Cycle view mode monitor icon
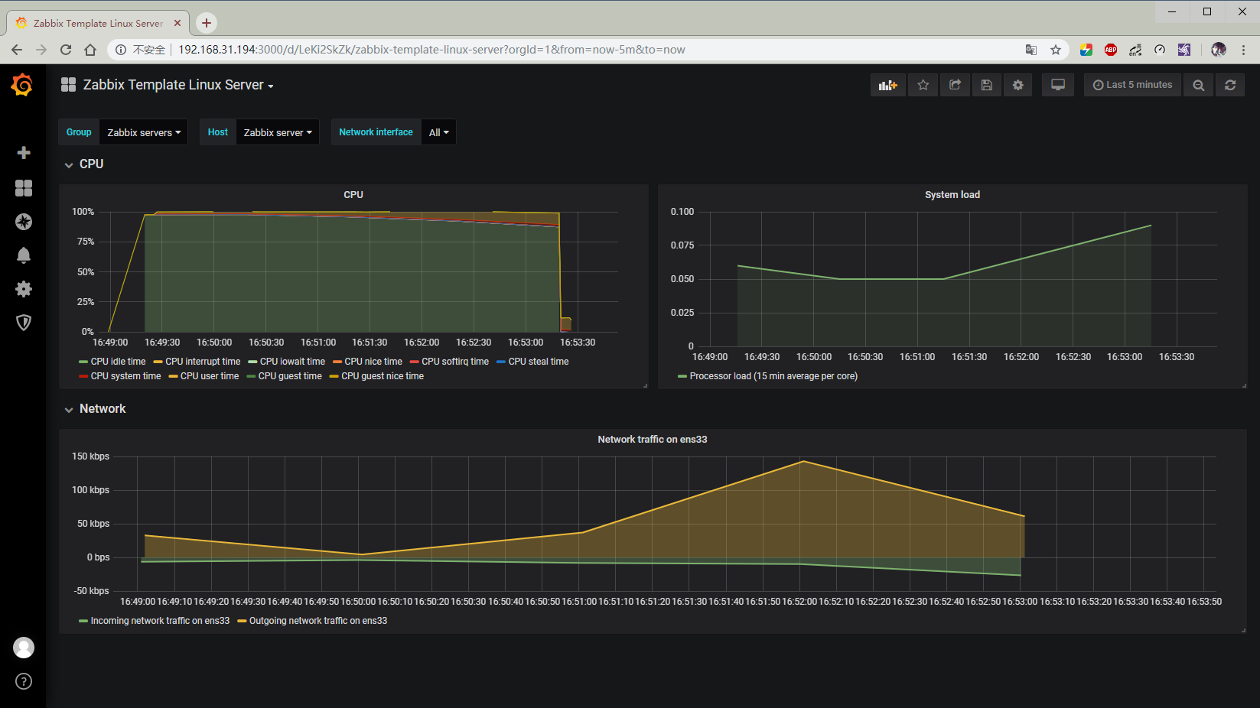Image resolution: width=1260 pixels, height=708 pixels. [x=1058, y=85]
